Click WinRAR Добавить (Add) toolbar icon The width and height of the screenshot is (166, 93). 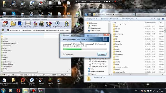click(5, 25)
